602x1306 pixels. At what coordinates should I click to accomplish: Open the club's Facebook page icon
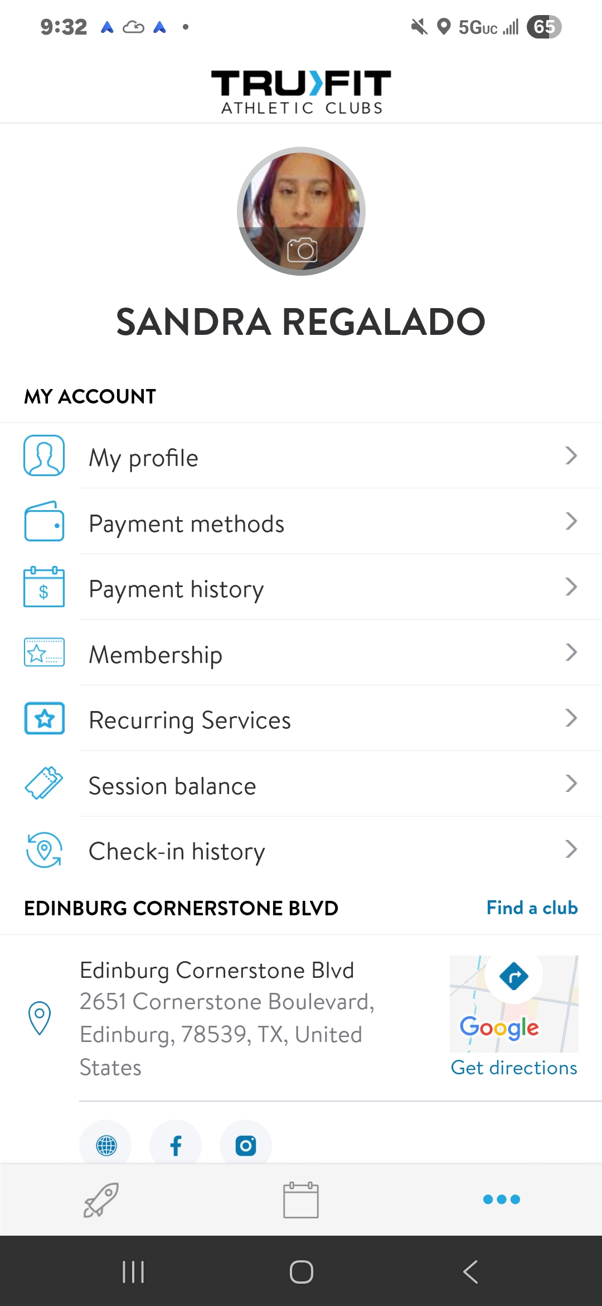(176, 1145)
